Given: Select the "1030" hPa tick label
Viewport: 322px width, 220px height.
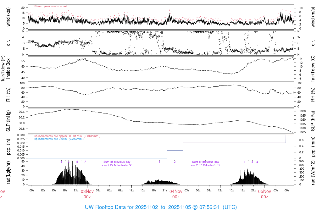Looking at the screenshot, I should tap(302, 111).
